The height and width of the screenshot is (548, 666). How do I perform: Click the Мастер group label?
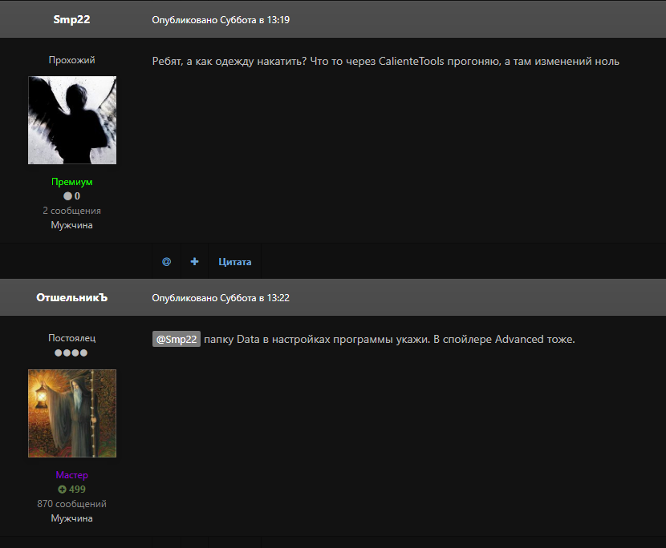tap(72, 475)
